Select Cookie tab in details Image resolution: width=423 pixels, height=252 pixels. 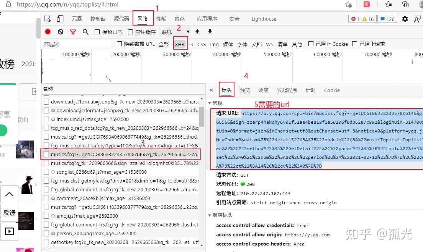[x=332, y=90]
